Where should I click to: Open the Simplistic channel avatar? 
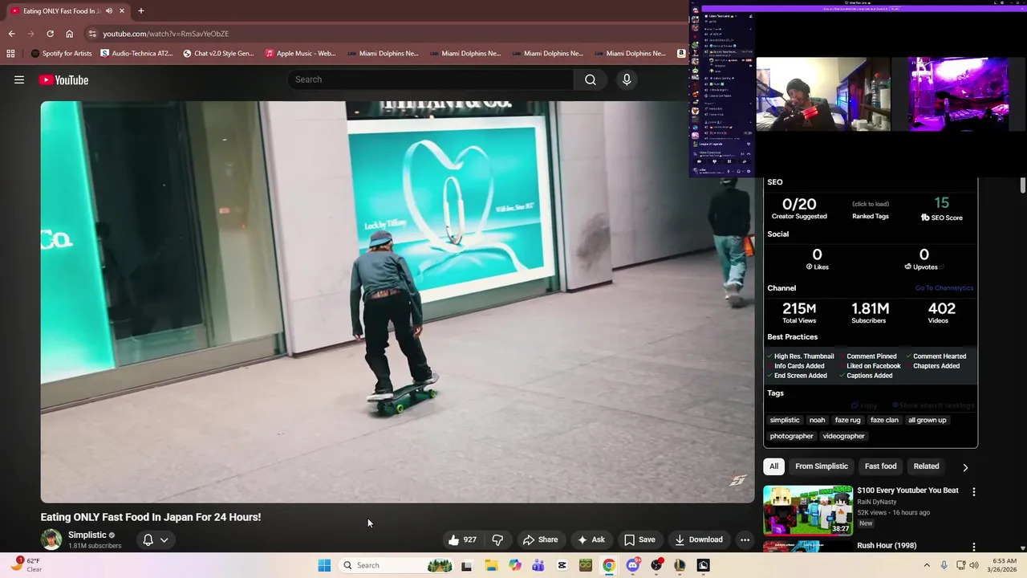pyautogui.click(x=51, y=539)
